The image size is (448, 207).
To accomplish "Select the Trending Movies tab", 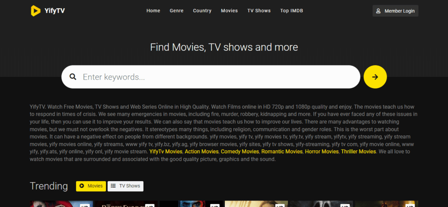I will 91,186.
